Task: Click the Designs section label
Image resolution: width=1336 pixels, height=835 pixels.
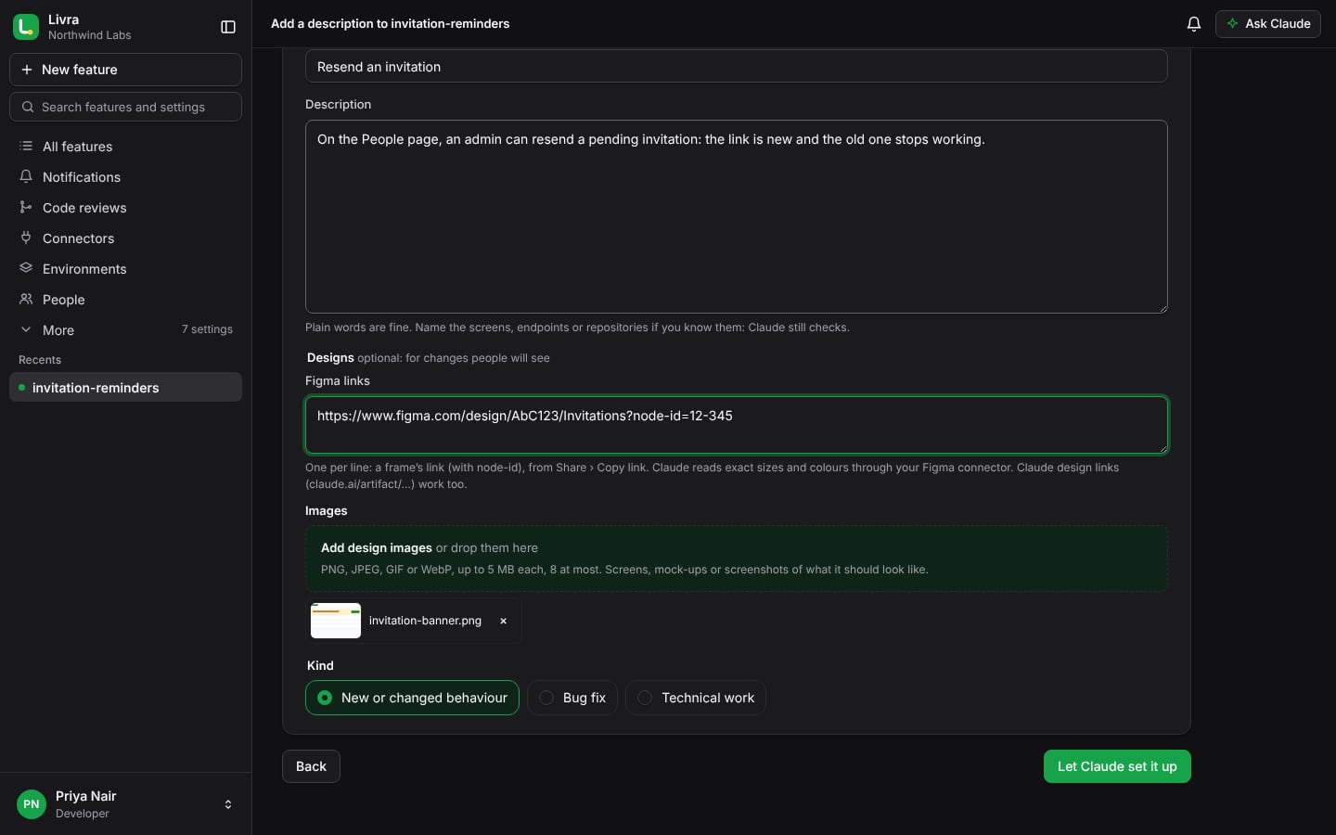Action: click(330, 358)
